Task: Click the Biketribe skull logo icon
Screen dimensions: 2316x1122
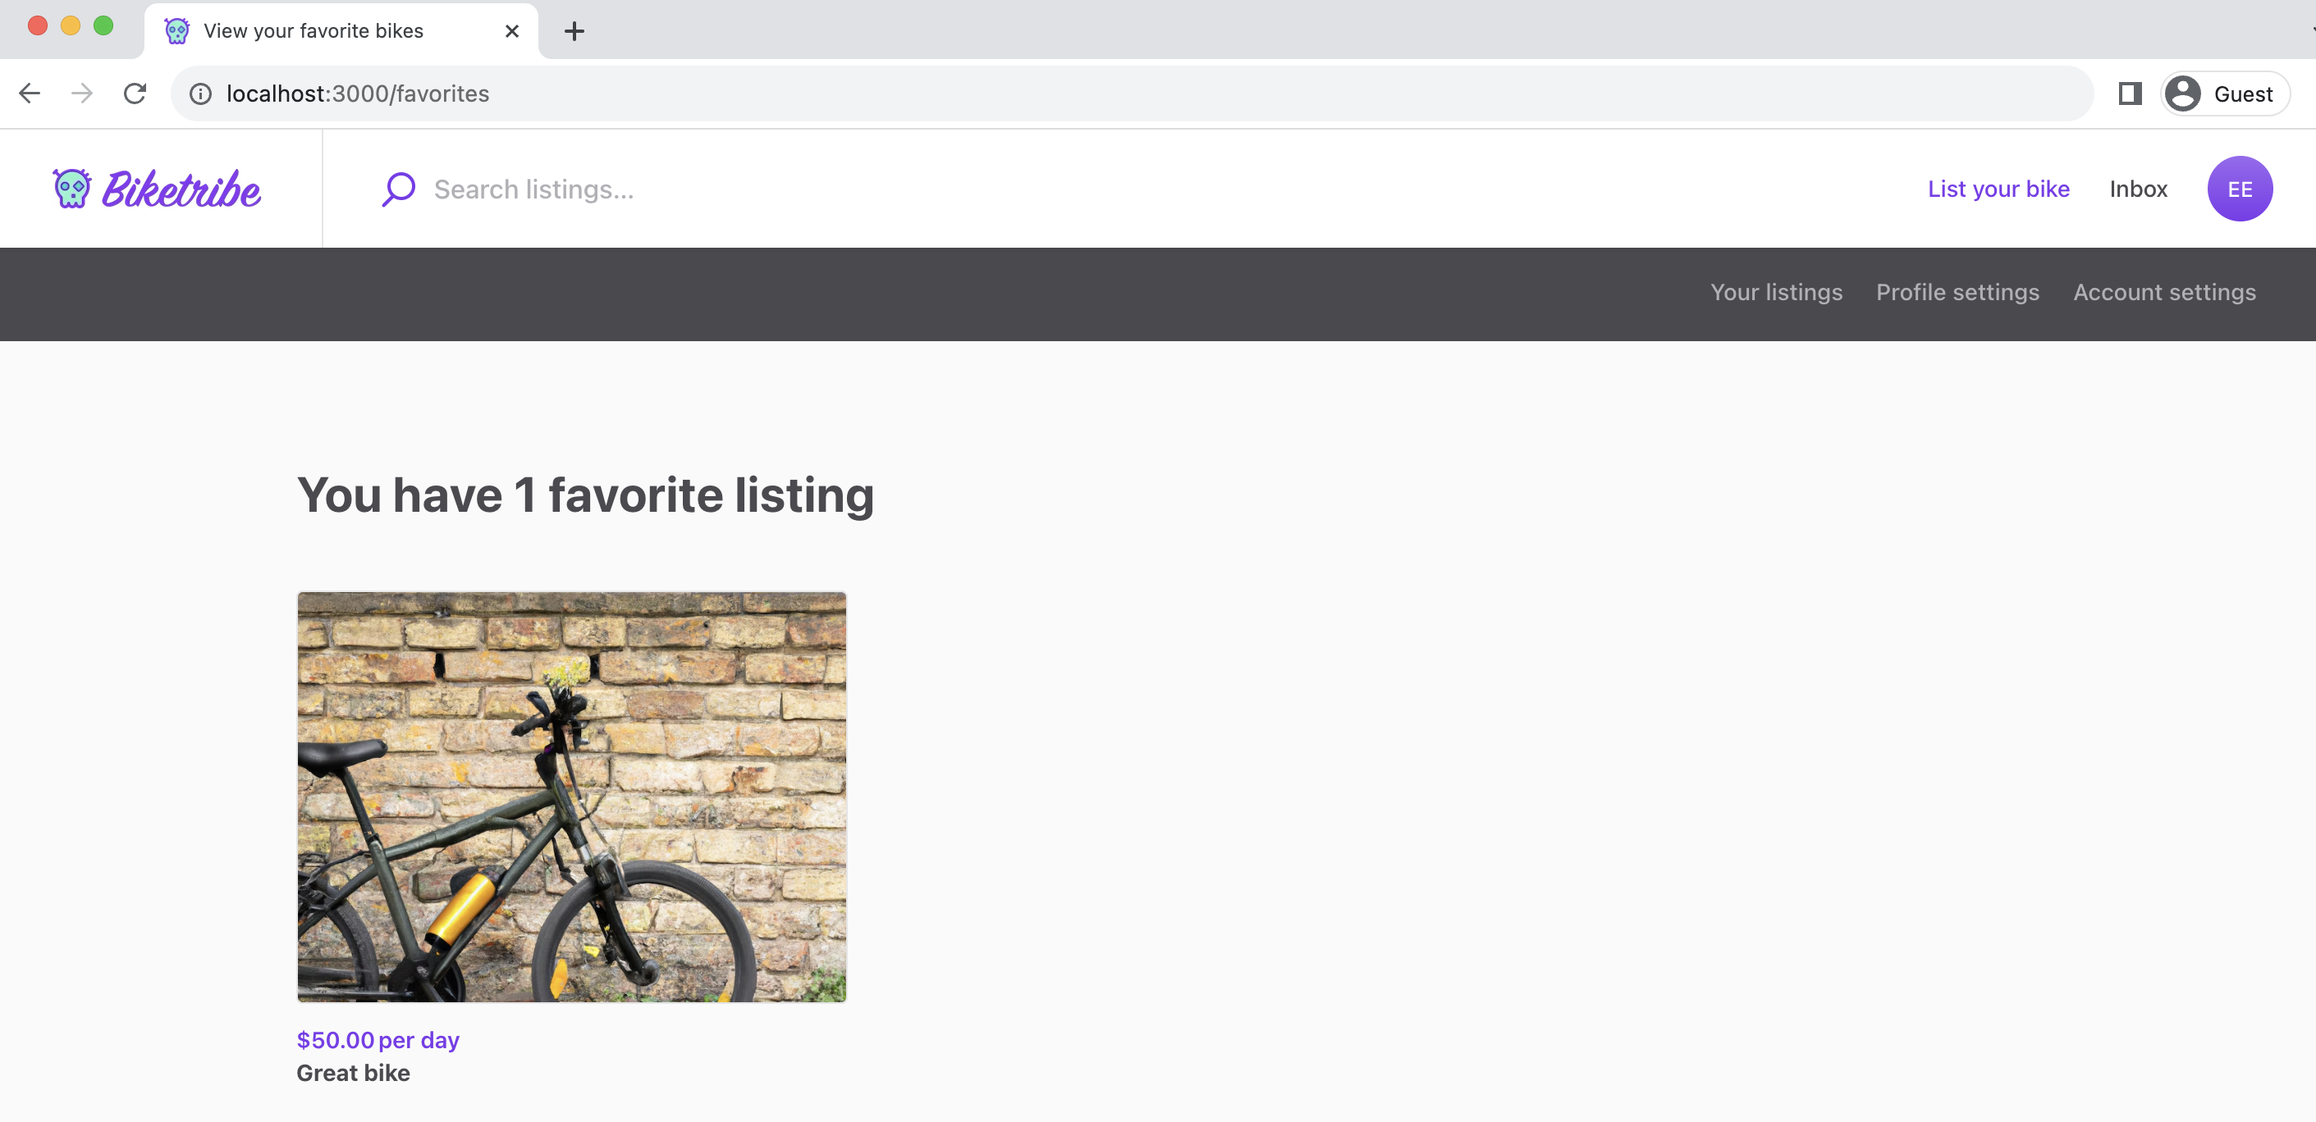Action: pyautogui.click(x=70, y=188)
